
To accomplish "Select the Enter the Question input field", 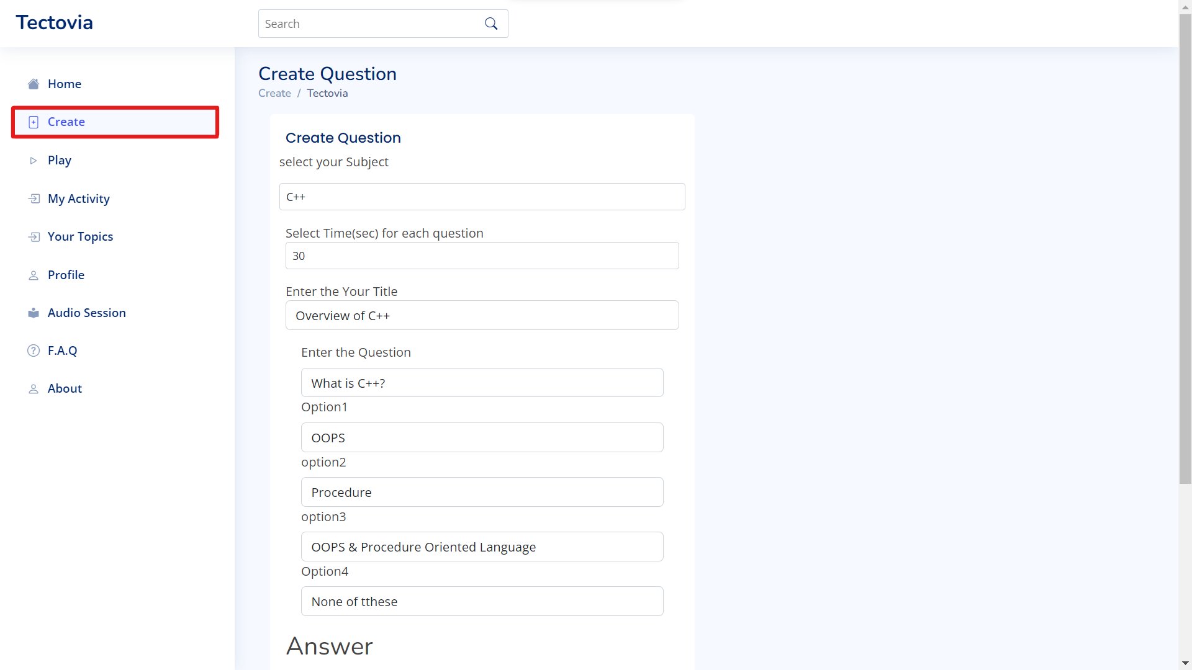I will point(482,382).
